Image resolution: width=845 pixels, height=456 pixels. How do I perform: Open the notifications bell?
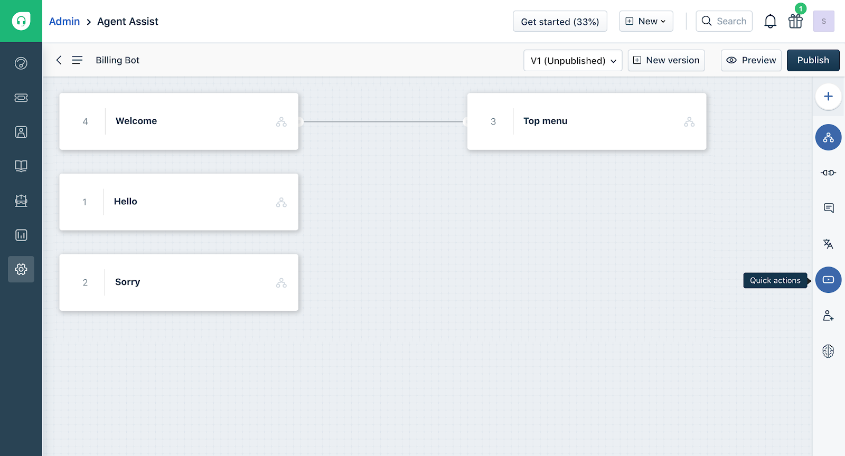click(x=771, y=21)
